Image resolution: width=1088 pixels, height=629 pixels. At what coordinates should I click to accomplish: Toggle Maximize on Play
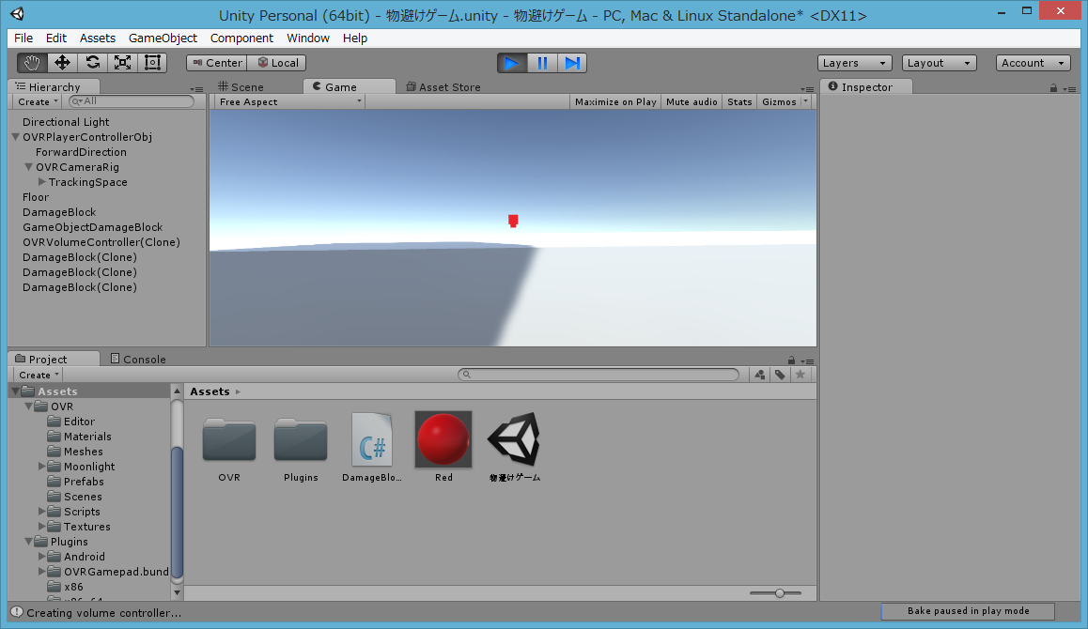(x=615, y=102)
